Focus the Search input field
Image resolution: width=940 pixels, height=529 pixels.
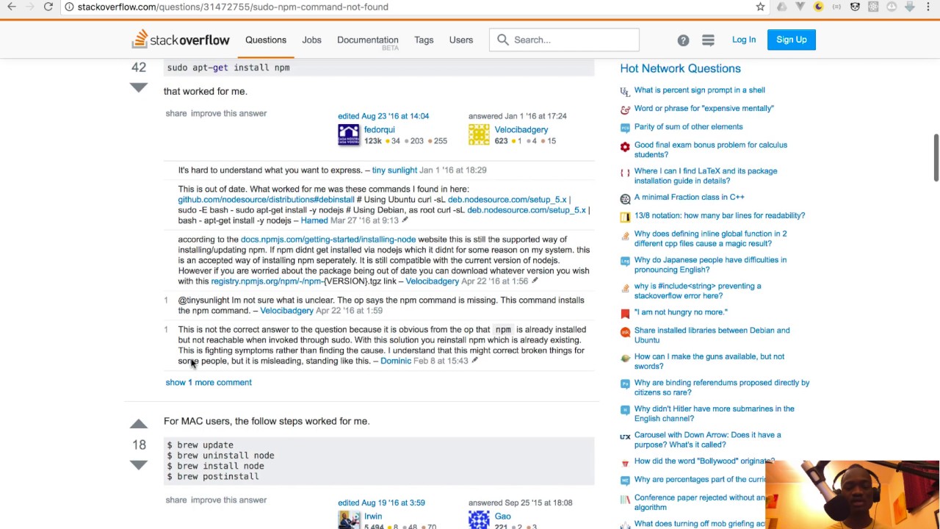point(564,40)
